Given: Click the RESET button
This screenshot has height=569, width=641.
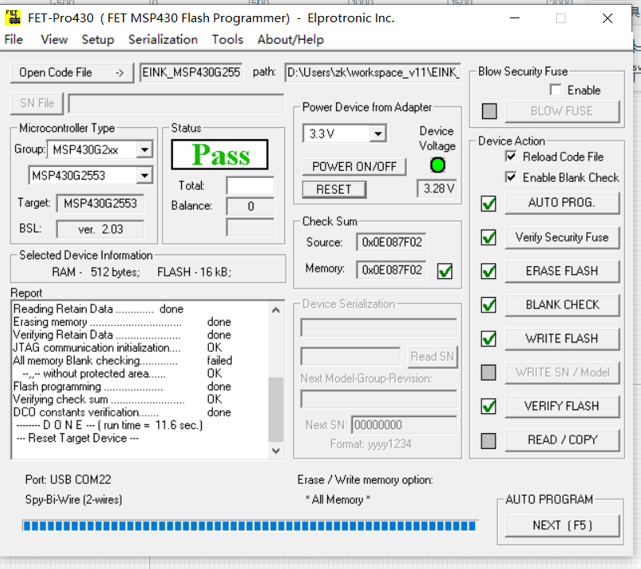Looking at the screenshot, I should pyautogui.click(x=334, y=189).
